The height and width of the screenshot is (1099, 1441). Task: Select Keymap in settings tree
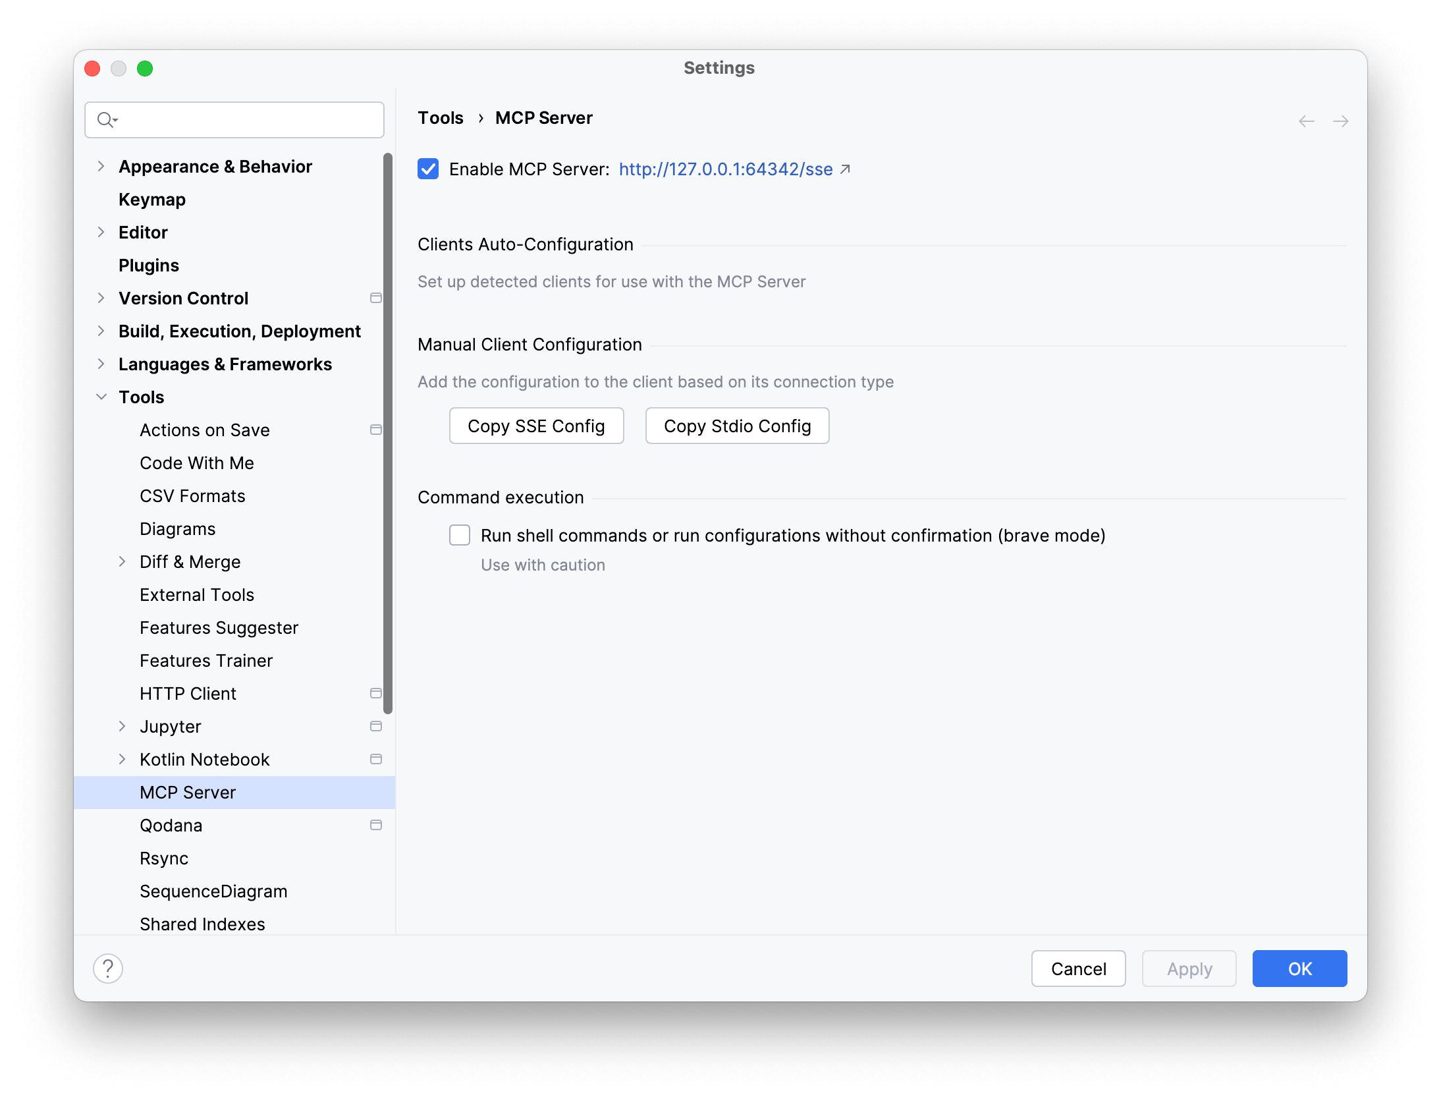pyautogui.click(x=152, y=199)
